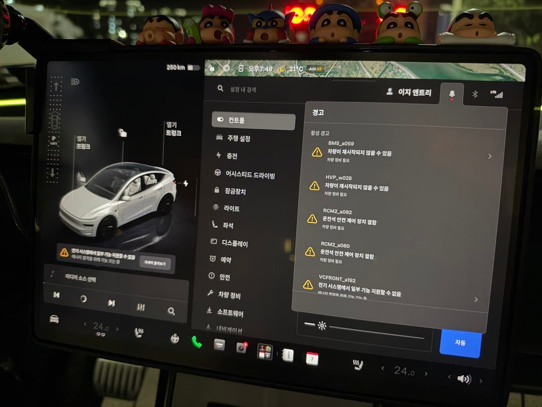This screenshot has width=542, height=407.
Task: Expand the BMS_a059 alert chevron
Action: pyautogui.click(x=490, y=156)
